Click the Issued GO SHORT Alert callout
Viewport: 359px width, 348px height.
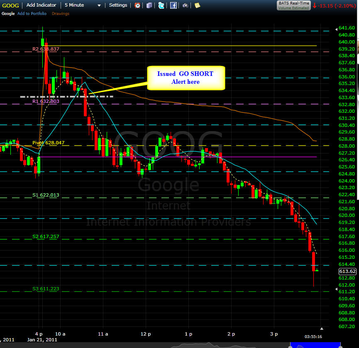[186, 78]
